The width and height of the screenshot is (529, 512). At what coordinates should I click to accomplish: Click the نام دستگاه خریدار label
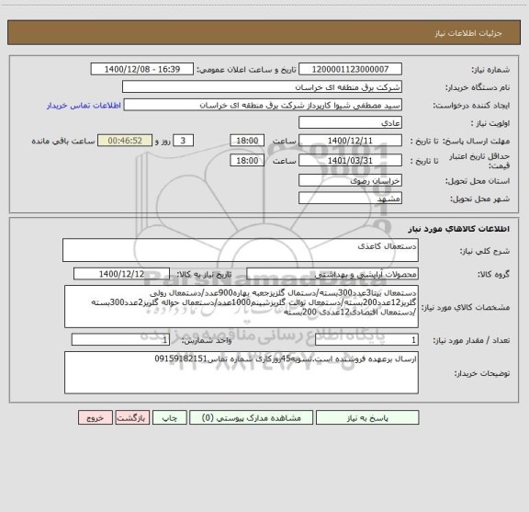point(478,87)
